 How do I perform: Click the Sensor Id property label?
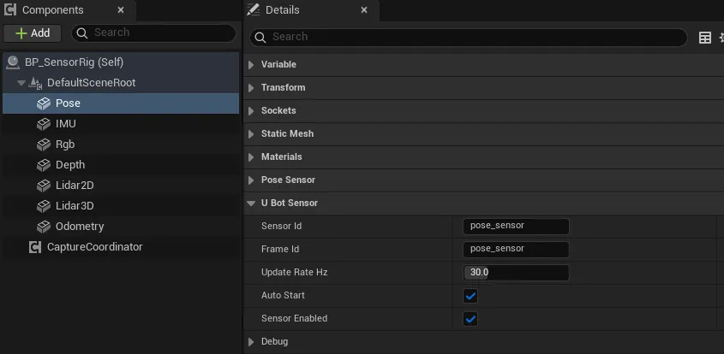281,227
